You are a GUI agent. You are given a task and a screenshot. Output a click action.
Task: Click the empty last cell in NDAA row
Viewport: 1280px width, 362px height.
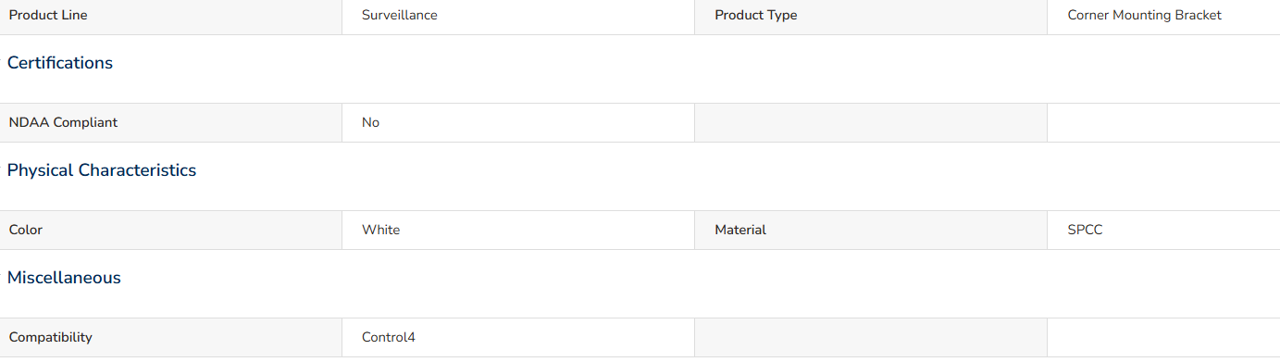pos(1163,122)
